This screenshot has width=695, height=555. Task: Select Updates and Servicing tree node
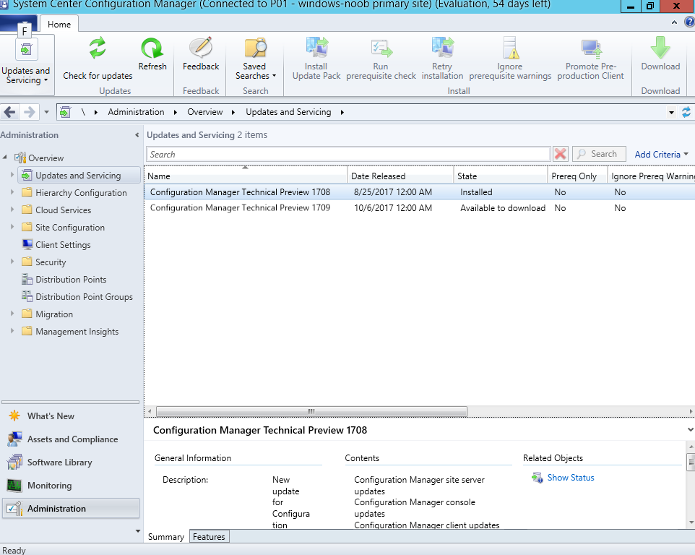78,175
